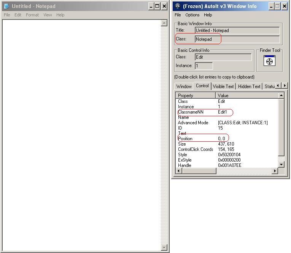Click the property list scroll-down arrow
291x253 pixels.
(x=281, y=164)
